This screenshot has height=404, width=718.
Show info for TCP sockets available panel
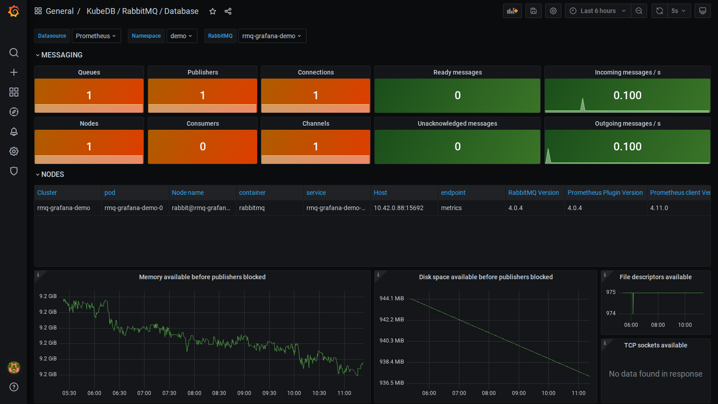tap(605, 343)
